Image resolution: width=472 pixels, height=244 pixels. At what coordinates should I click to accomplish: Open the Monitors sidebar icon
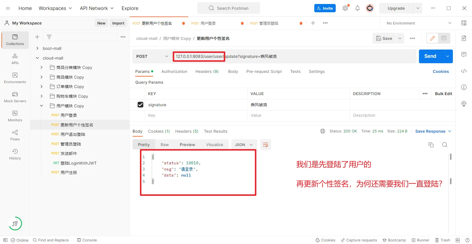click(15, 116)
